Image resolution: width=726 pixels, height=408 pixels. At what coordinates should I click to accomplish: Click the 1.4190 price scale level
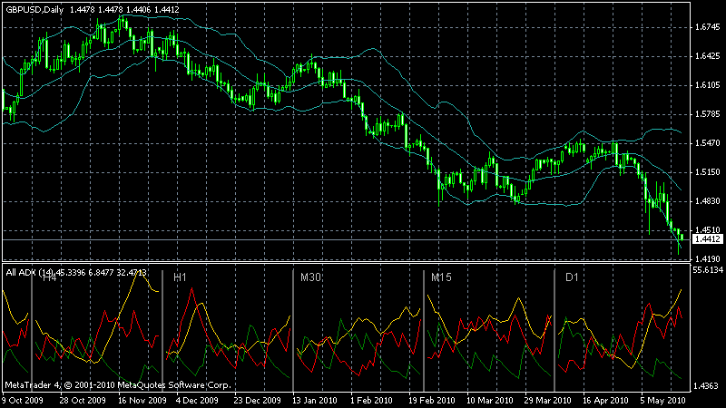(x=708, y=259)
